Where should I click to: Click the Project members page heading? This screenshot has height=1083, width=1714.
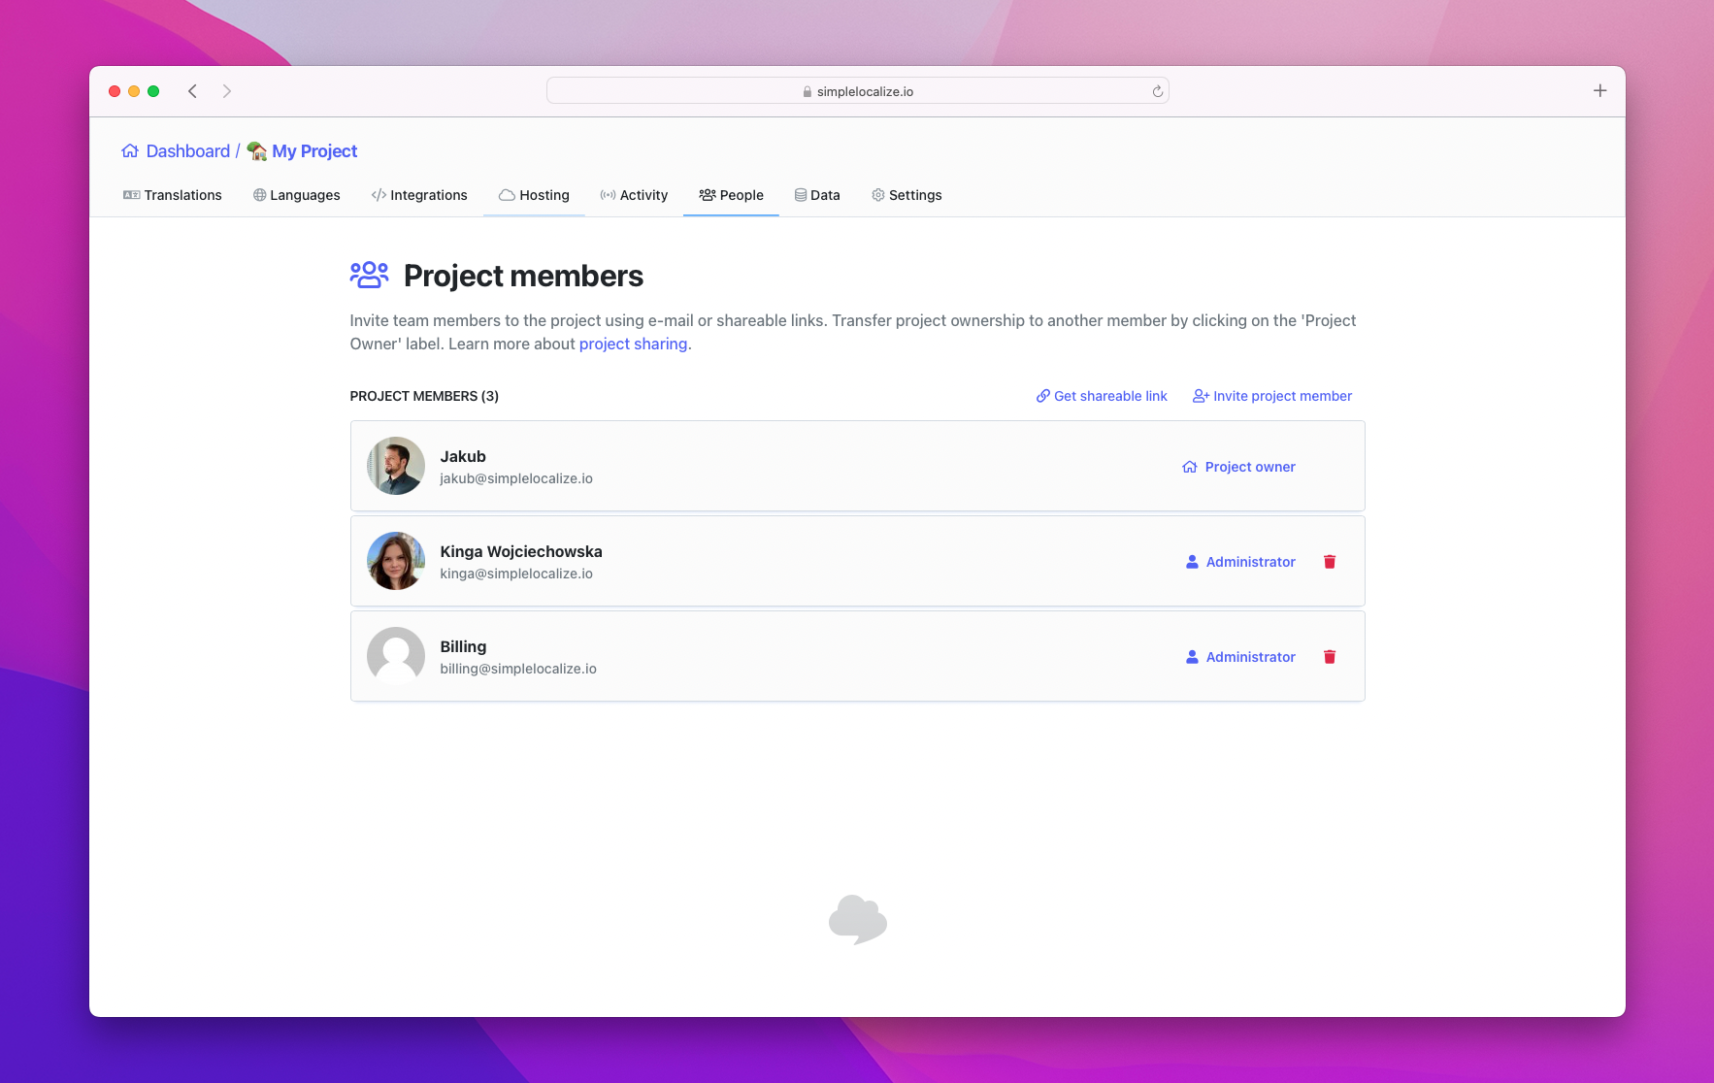(x=523, y=276)
